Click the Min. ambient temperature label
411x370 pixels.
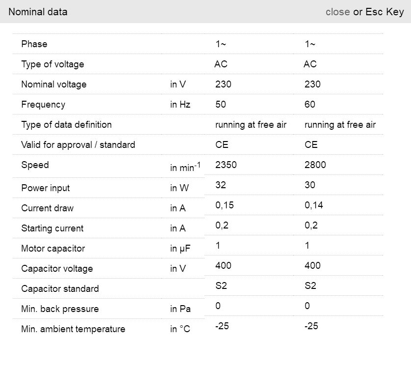(x=73, y=329)
